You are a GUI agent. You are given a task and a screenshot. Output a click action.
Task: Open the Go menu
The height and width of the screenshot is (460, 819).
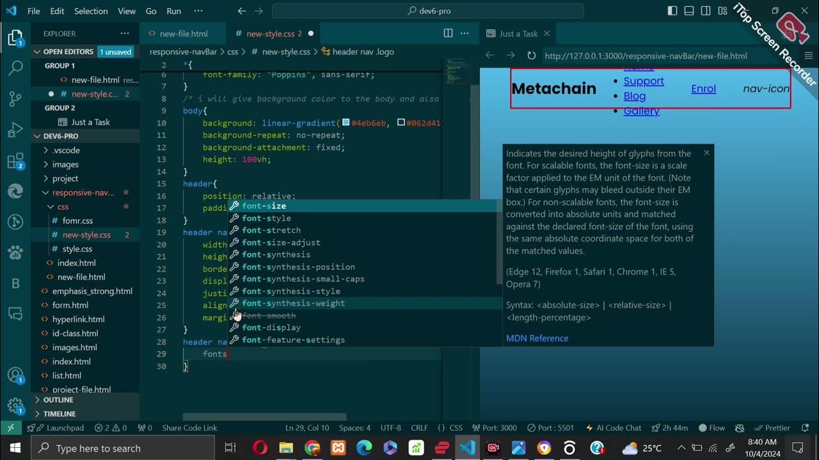(151, 11)
